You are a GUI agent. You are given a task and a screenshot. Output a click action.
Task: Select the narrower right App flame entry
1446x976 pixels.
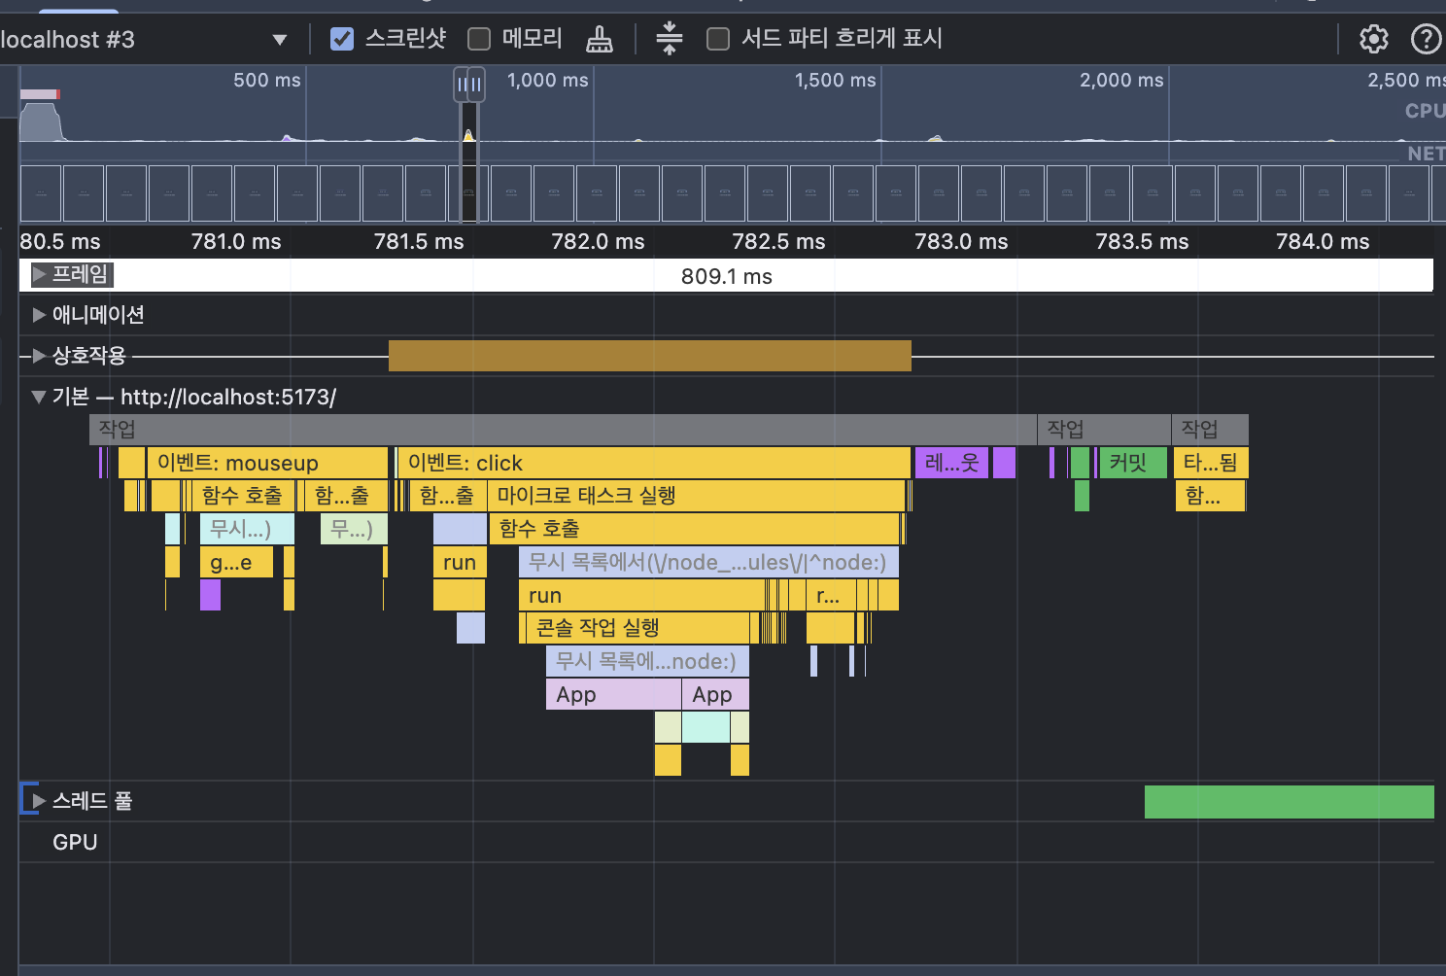pos(715,694)
